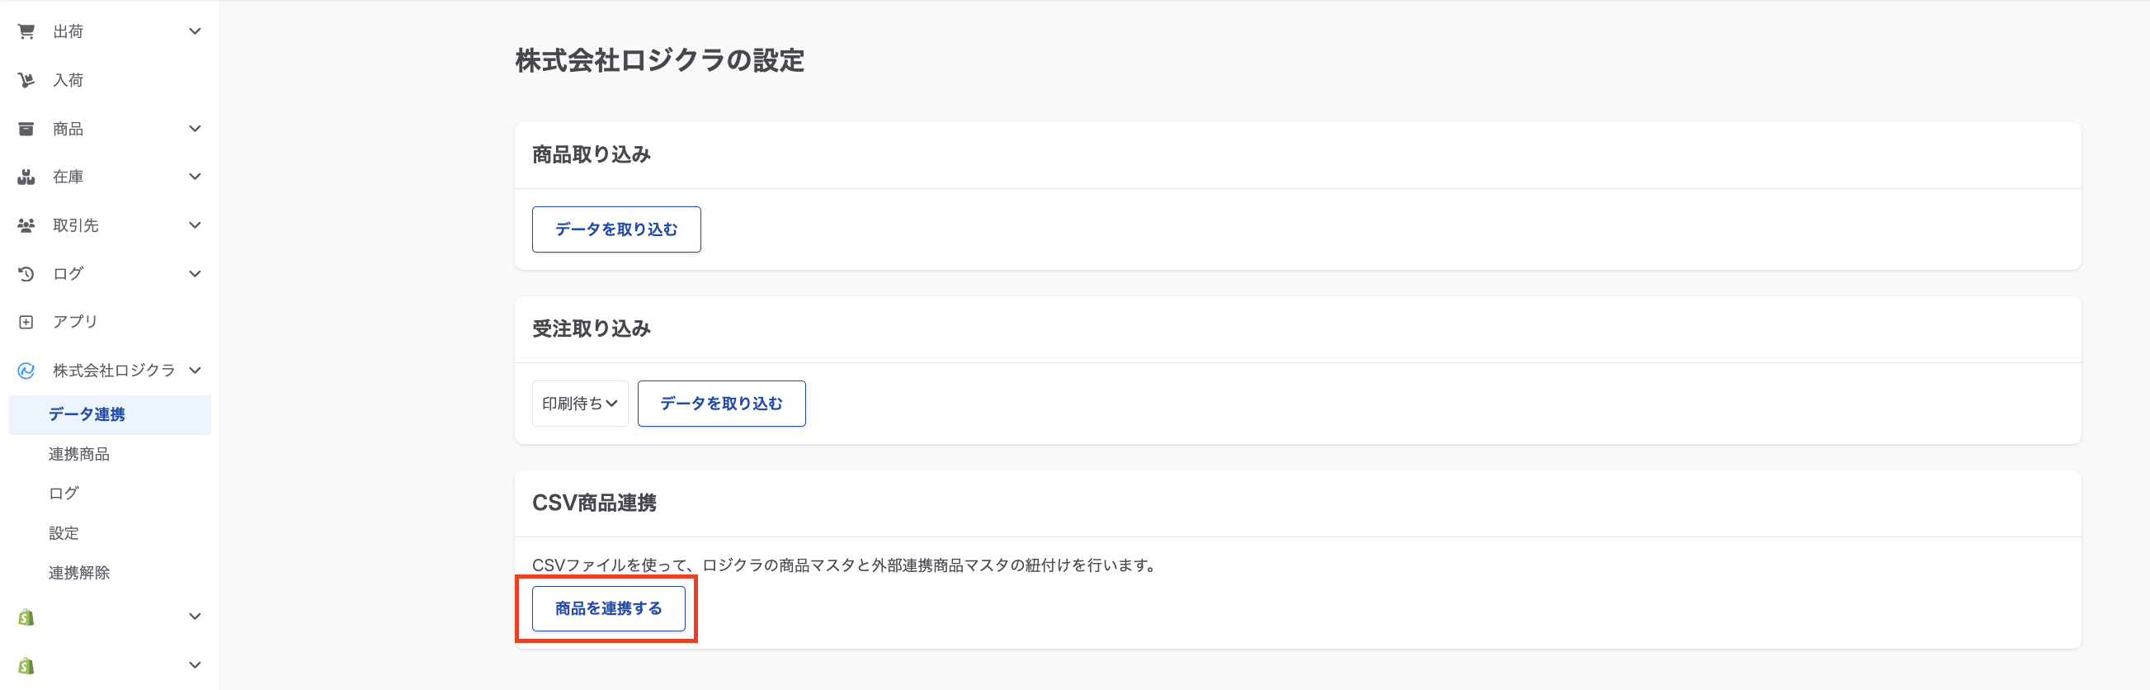The height and width of the screenshot is (690, 2150).
Task: Click the people icon beside 取引先
Action: coord(26,225)
